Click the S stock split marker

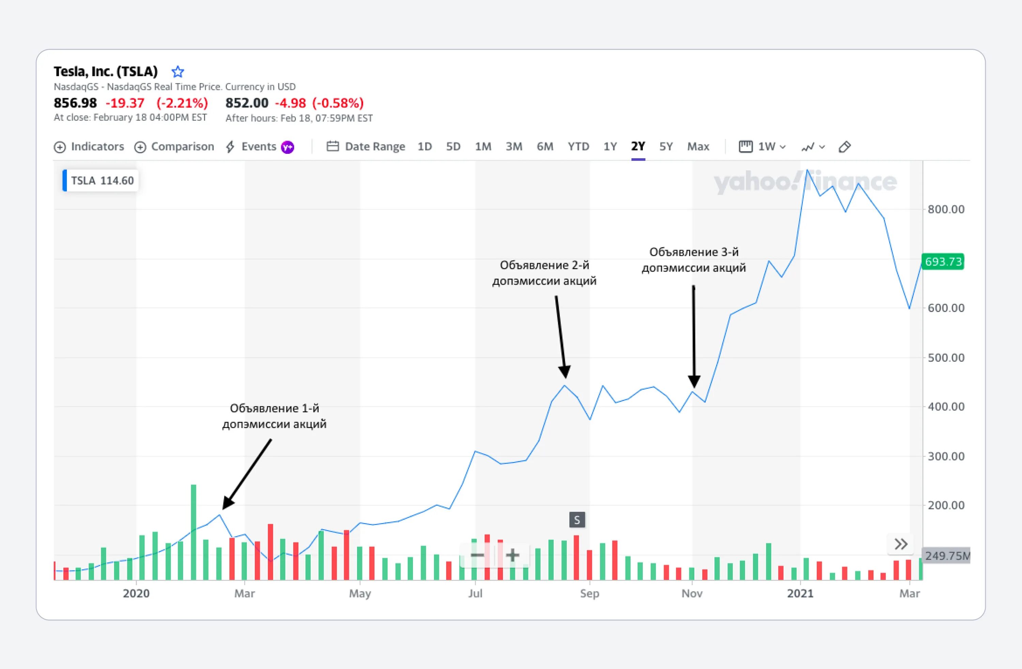577,520
